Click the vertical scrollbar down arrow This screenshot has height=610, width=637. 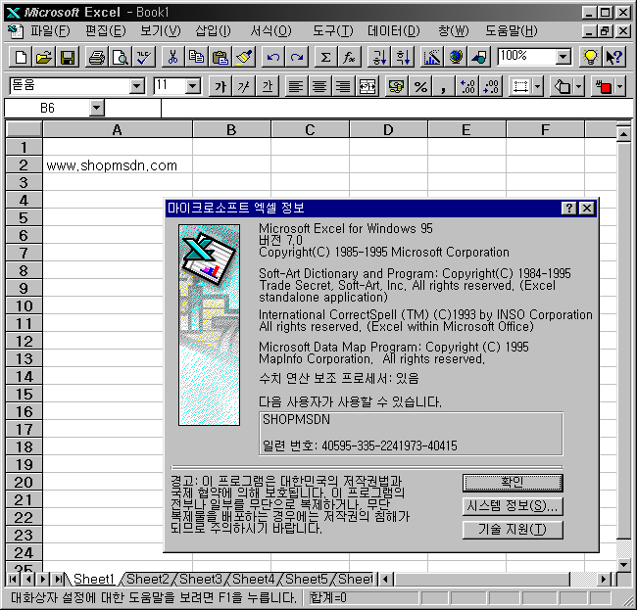tap(623, 564)
